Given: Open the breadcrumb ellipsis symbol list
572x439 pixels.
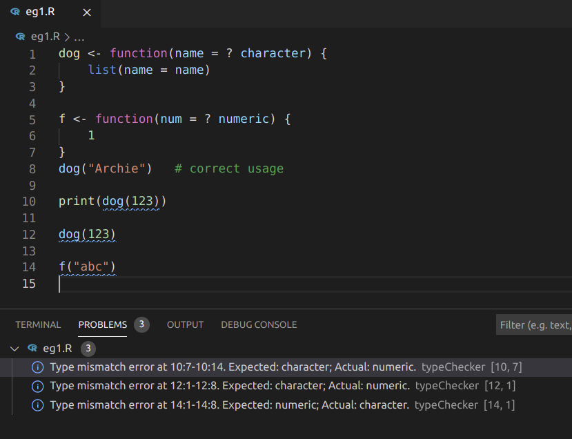Looking at the screenshot, I should point(79,37).
